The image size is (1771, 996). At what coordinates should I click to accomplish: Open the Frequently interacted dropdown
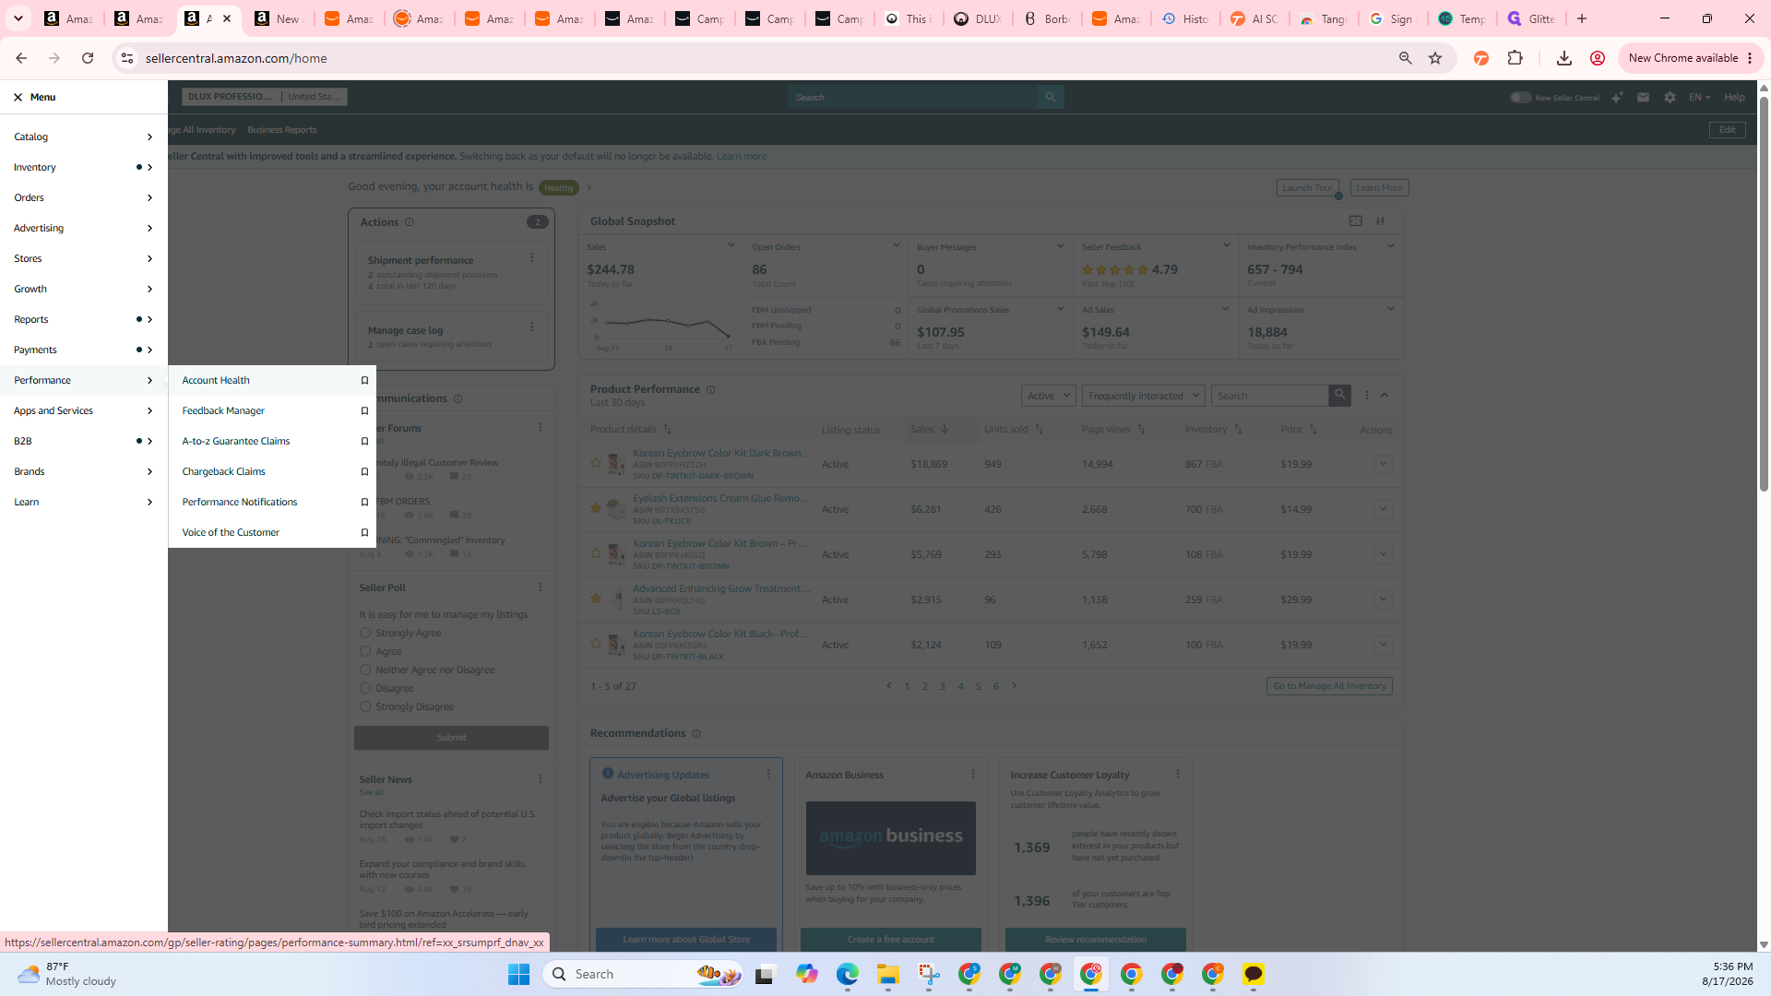tap(1143, 396)
